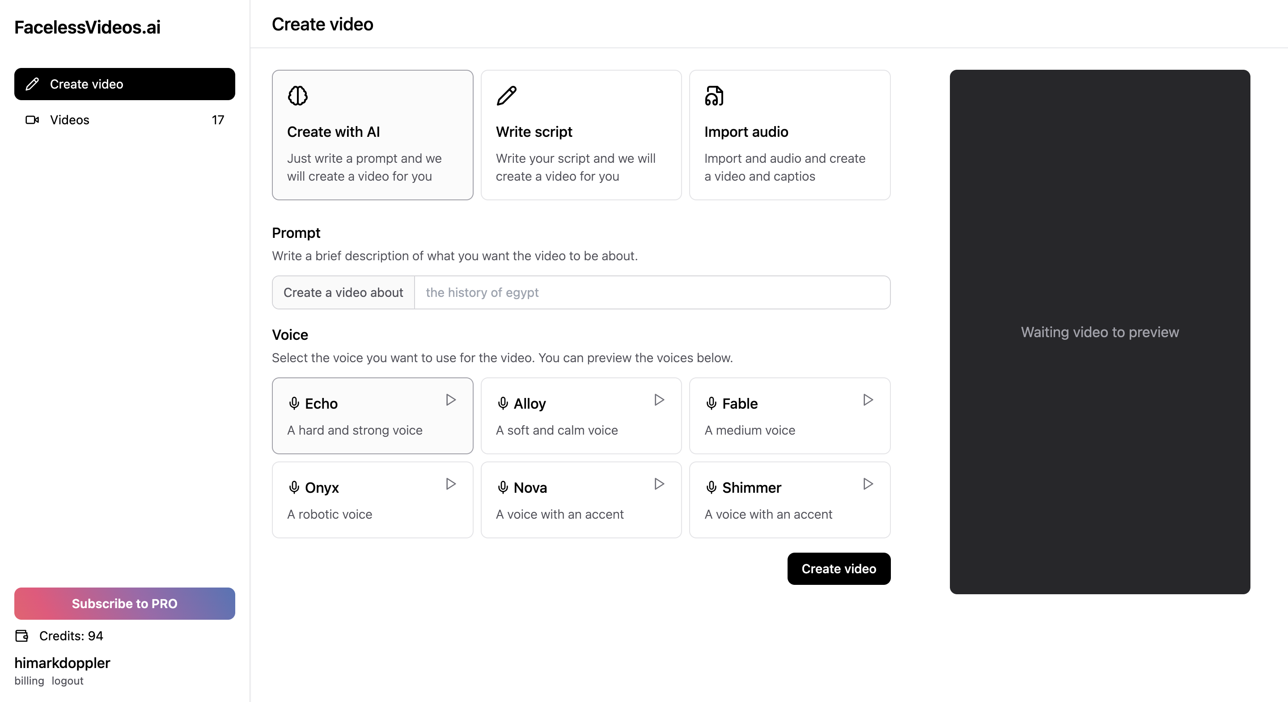Click Subscribe to PRO gradient button
Image resolution: width=1288 pixels, height=702 pixels.
pos(124,604)
